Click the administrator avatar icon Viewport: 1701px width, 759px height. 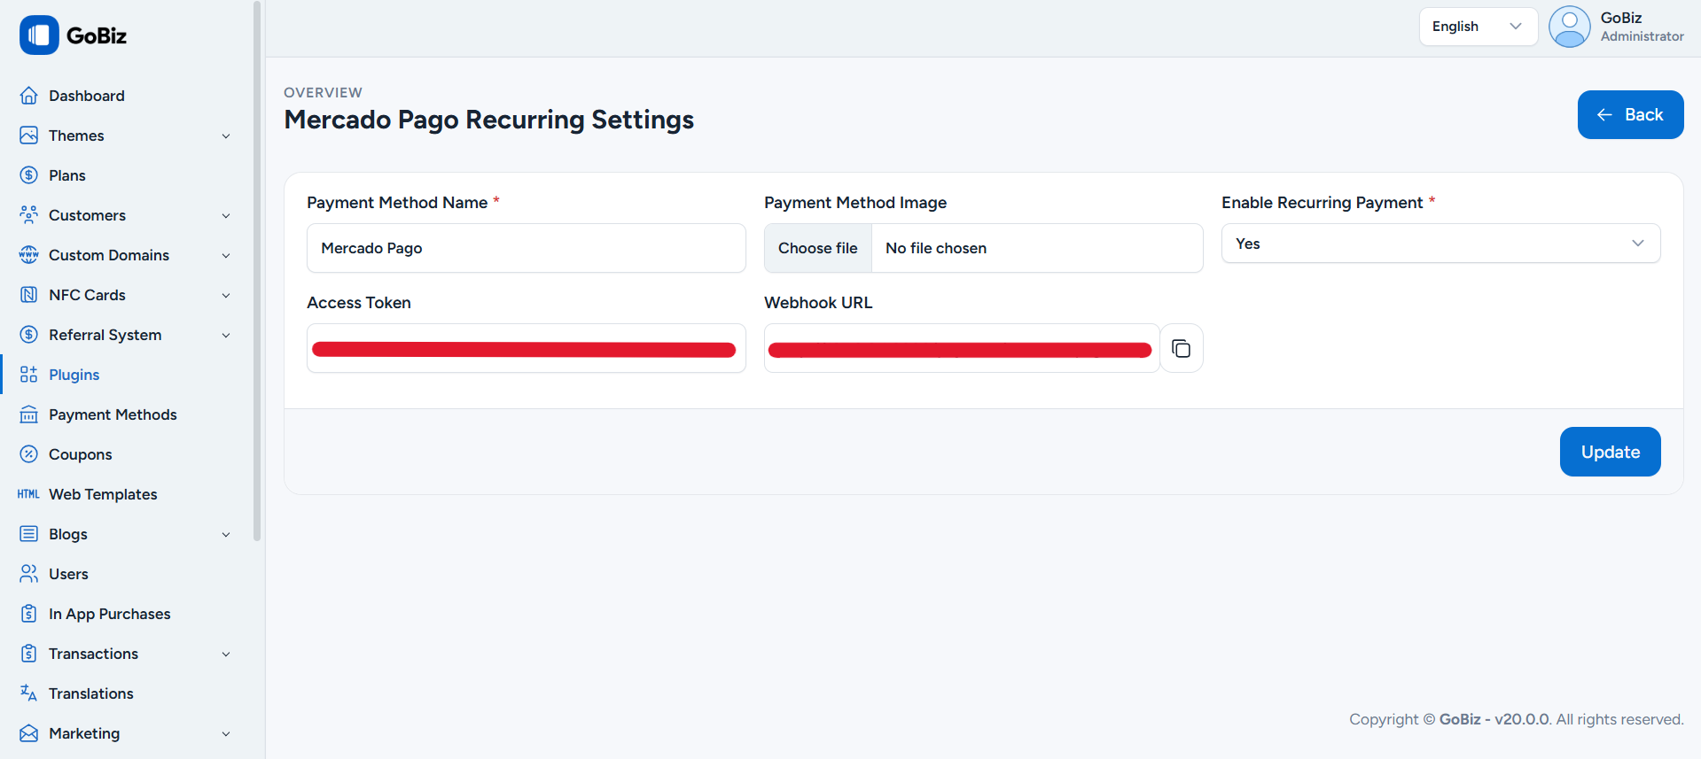tap(1570, 27)
